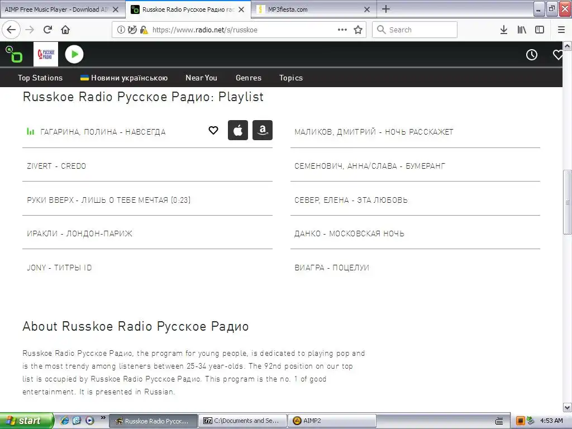Open page actions three-dots menu
This screenshot has height=429, width=572.
[342, 30]
